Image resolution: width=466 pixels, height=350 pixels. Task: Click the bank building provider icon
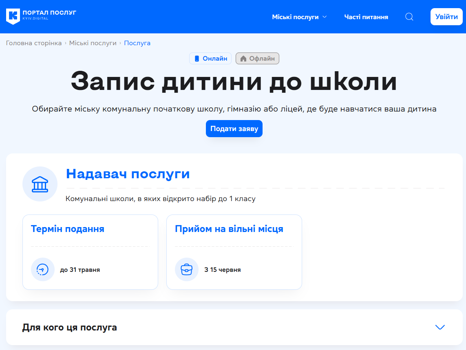[x=40, y=184]
